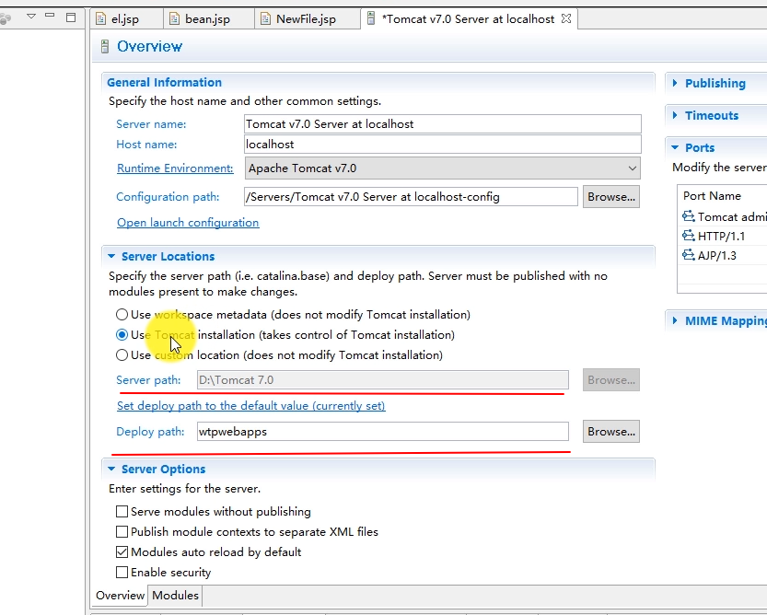Expand the Timeouts section
This screenshot has width=767, height=615.
pyautogui.click(x=675, y=115)
